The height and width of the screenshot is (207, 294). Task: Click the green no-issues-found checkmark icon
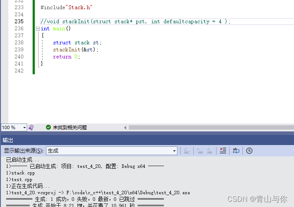(x=48, y=127)
